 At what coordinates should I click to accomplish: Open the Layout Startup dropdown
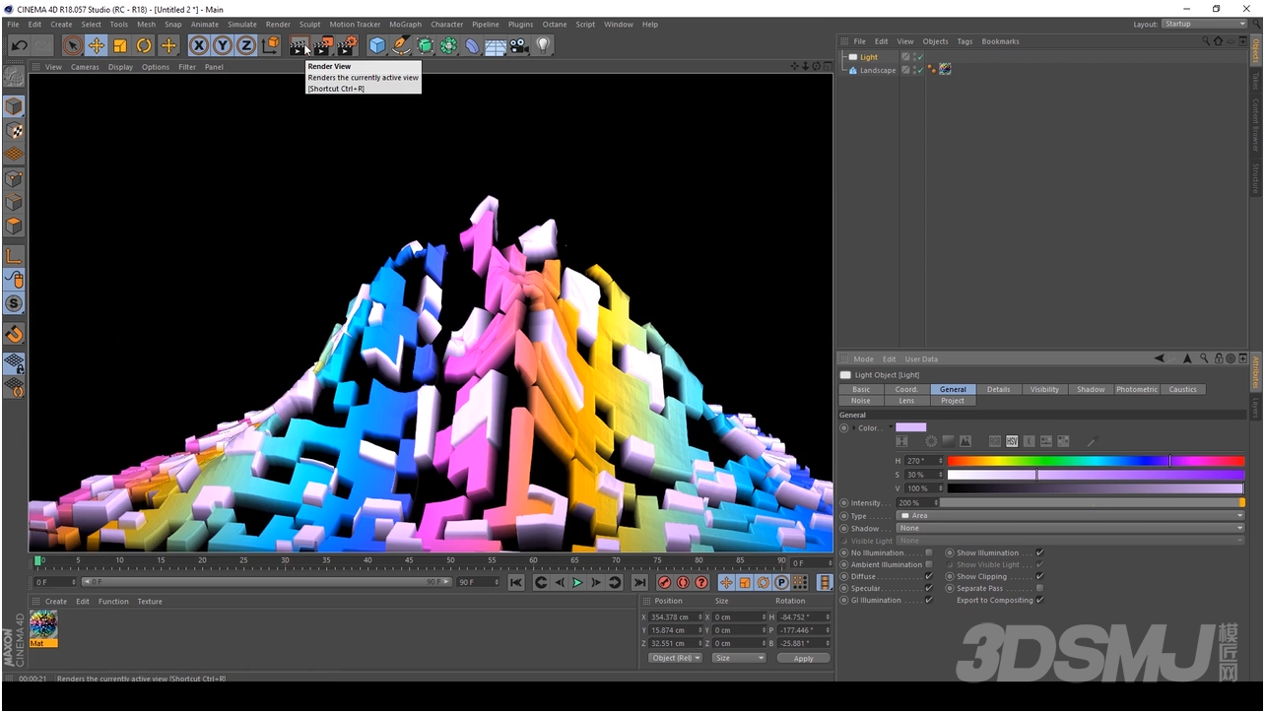tap(1204, 24)
